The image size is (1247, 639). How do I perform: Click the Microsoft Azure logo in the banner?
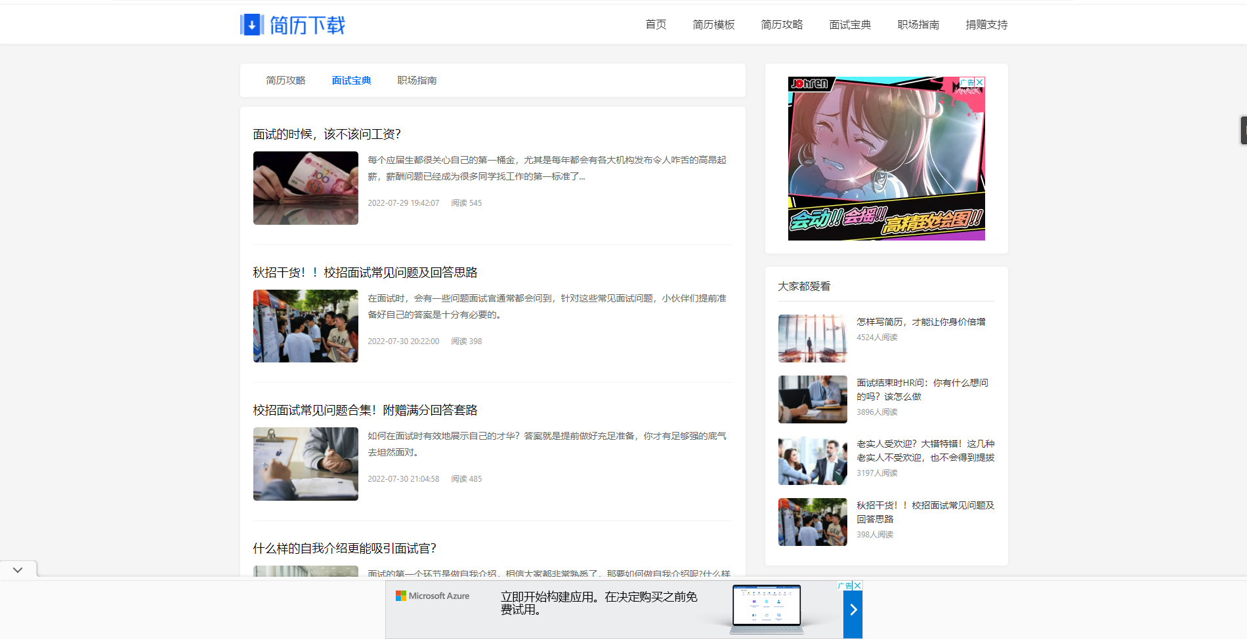click(x=433, y=596)
